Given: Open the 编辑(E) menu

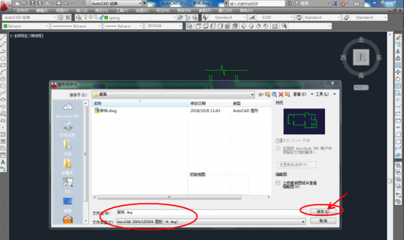Looking at the screenshot, I should point(42,10).
